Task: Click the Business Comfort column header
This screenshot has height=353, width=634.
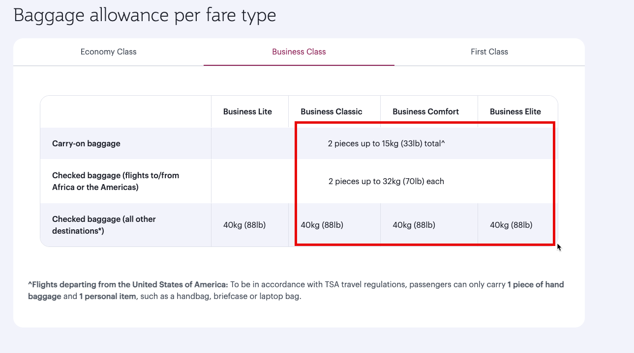Action: [x=425, y=111]
